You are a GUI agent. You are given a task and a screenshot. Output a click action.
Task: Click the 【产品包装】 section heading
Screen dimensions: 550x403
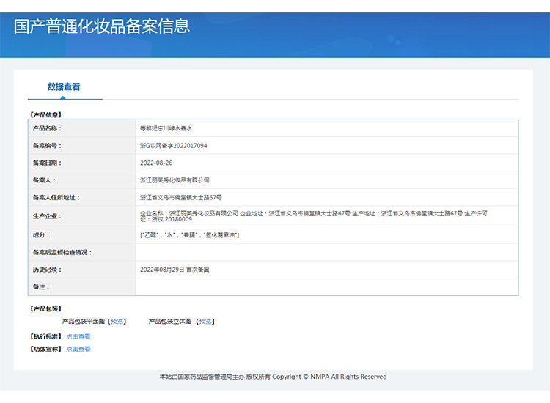[x=45, y=308]
